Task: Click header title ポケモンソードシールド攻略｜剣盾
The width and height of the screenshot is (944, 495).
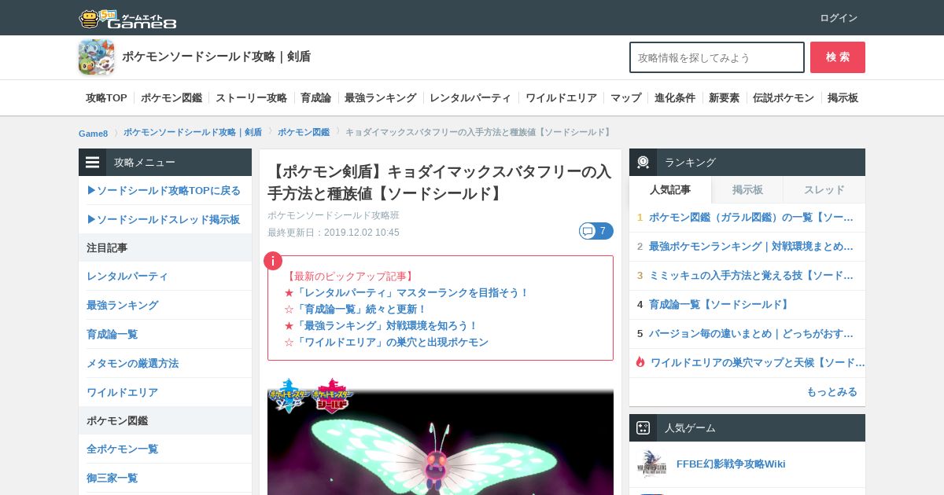Action: tap(216, 57)
